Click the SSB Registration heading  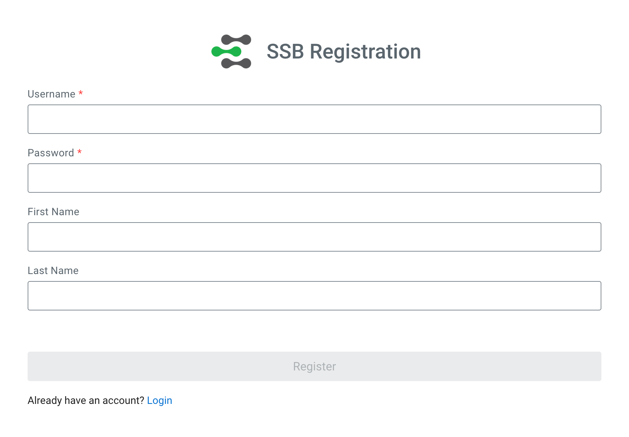(x=343, y=51)
